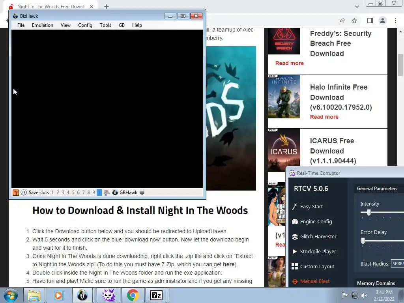404x303 pixels.
Task: Click Manual Blast in RTCV sidebar
Action: pos(314,281)
